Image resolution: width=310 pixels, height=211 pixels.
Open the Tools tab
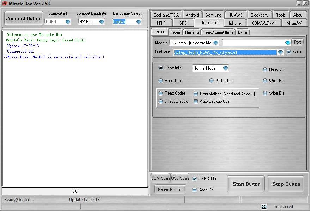tap(281, 15)
